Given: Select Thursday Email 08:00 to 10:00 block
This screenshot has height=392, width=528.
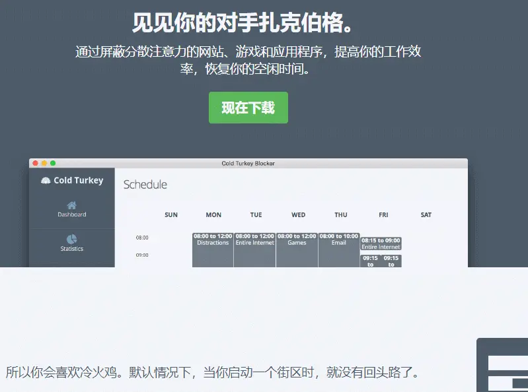Looking at the screenshot, I should [339, 250].
